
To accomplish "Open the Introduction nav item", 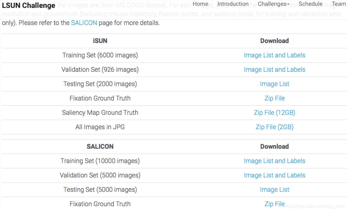I will (x=233, y=4).
